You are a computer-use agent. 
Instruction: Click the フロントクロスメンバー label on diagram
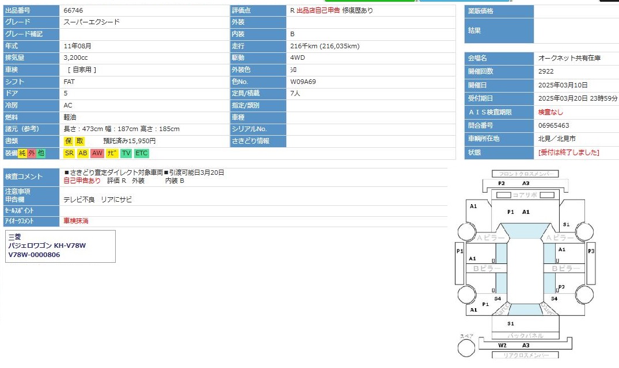[525, 174]
